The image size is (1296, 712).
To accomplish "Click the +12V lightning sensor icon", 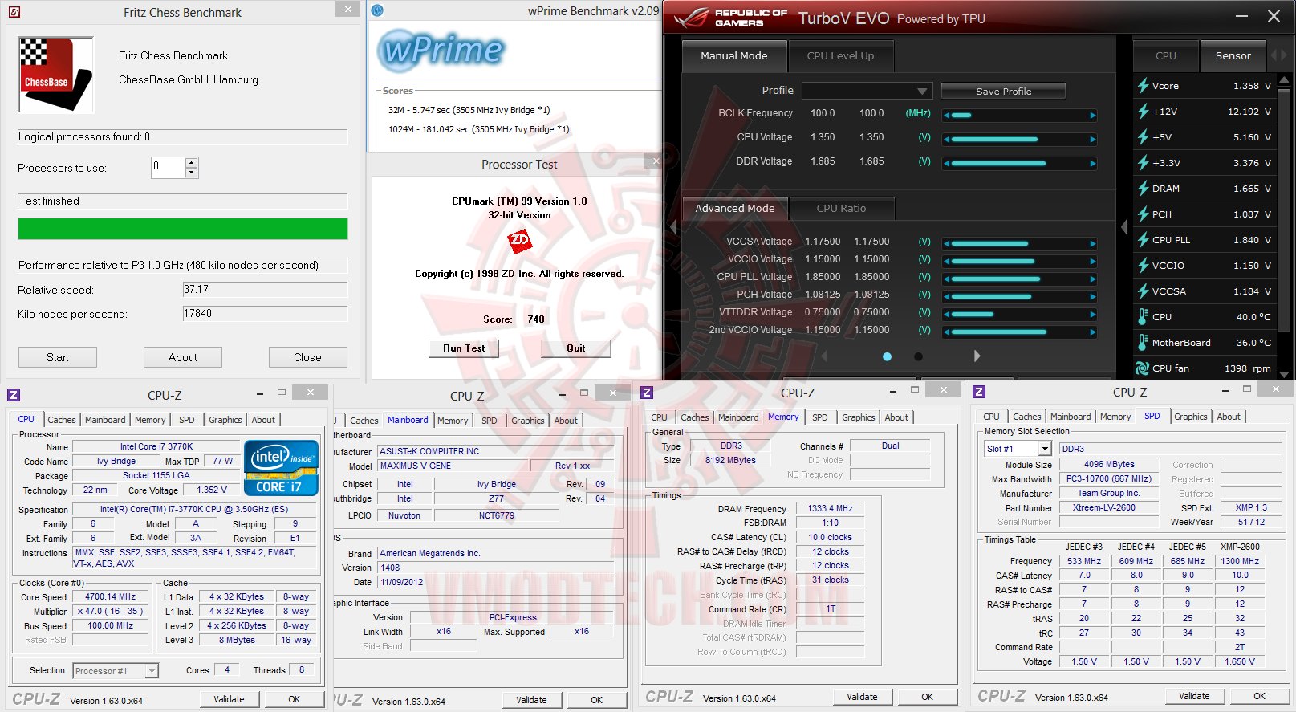I will (x=1143, y=112).
